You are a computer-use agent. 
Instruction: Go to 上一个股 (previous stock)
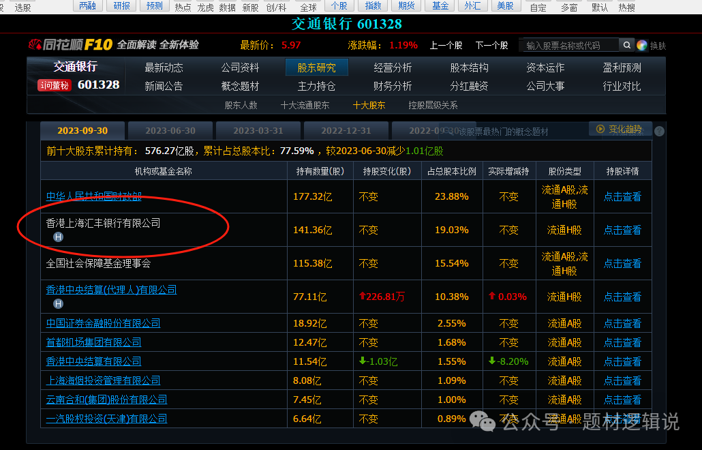[x=446, y=46]
